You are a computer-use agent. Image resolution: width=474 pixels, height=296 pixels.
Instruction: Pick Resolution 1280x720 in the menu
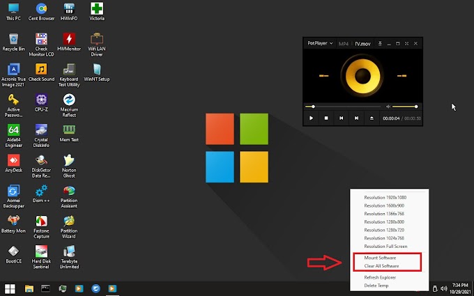(390, 230)
